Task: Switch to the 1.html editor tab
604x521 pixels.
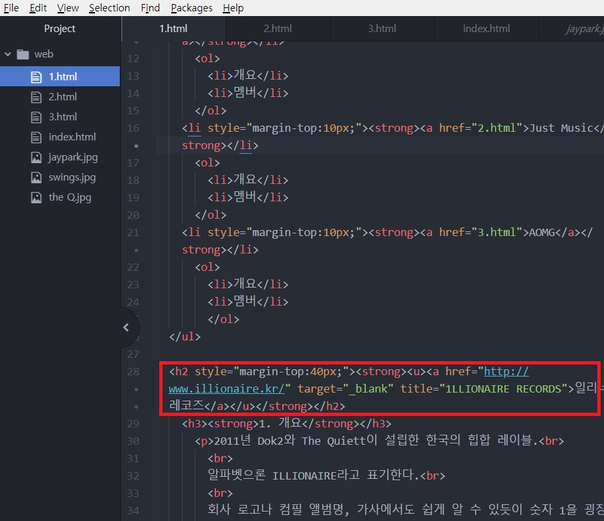Action: click(173, 29)
